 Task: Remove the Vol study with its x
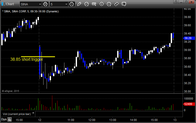[x=33, y=113]
